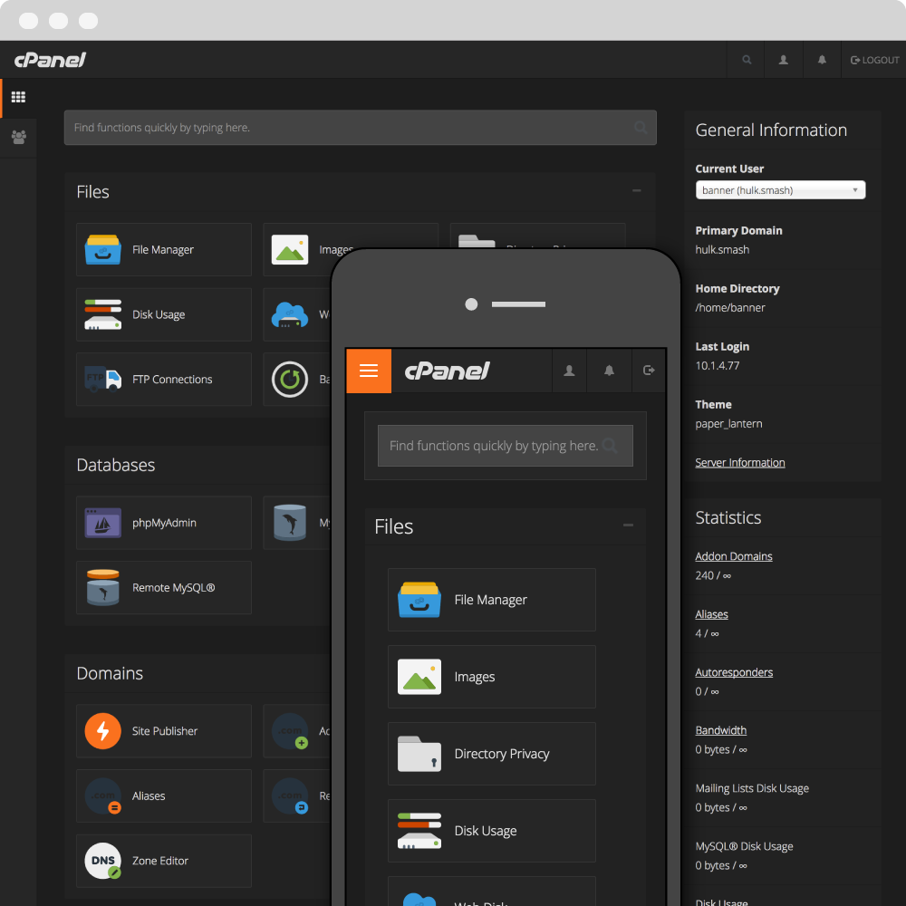Image resolution: width=906 pixels, height=906 pixels.
Task: Open phpMyAdmin
Action: (x=163, y=523)
